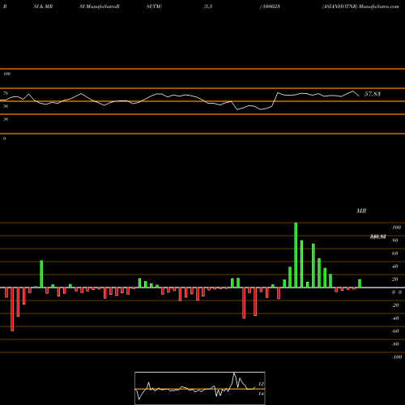Click the MR heading above the histogram
This screenshot has width=405, height=405.
coord(361,211)
